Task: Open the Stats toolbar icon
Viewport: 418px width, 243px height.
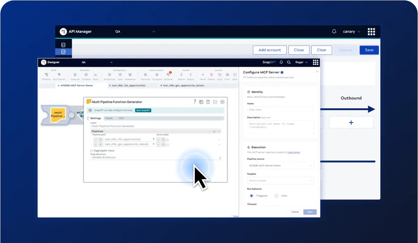Action: (95, 75)
